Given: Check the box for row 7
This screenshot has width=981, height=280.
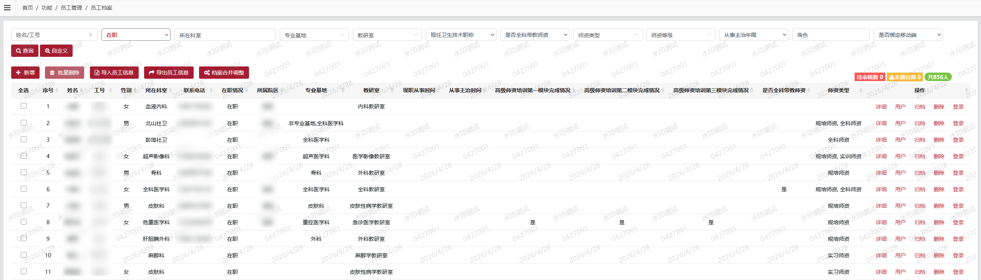Looking at the screenshot, I should point(24,205).
